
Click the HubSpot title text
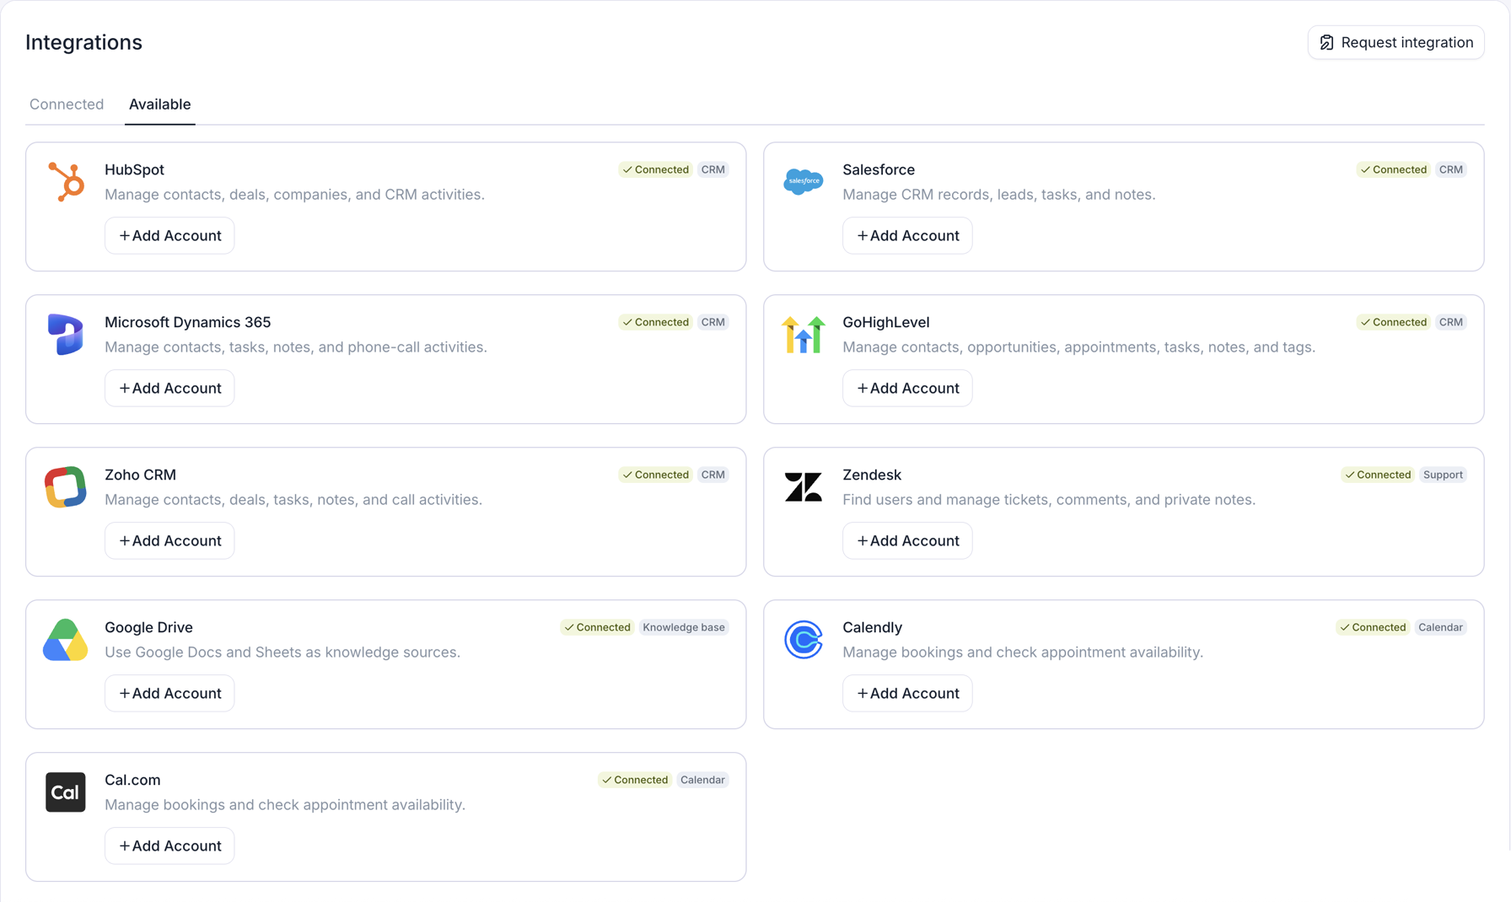[x=134, y=169]
